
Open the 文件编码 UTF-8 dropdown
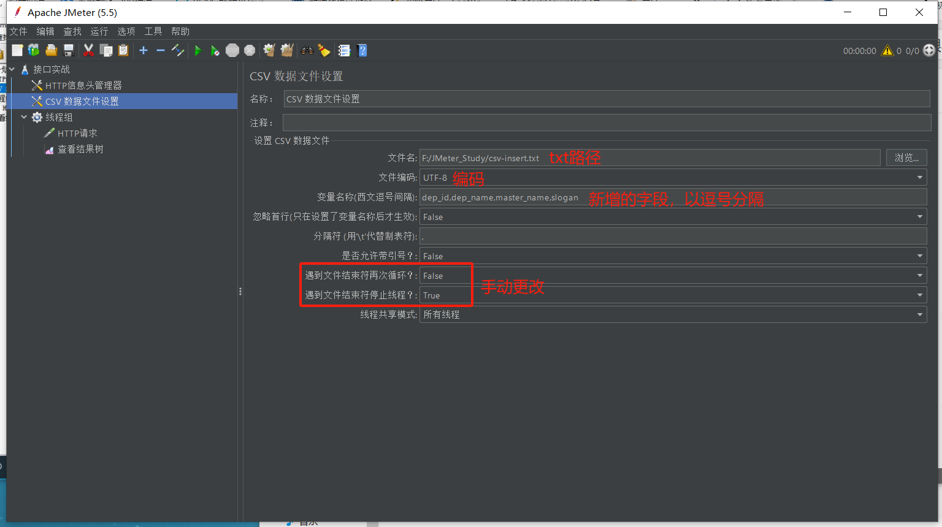[673, 177]
